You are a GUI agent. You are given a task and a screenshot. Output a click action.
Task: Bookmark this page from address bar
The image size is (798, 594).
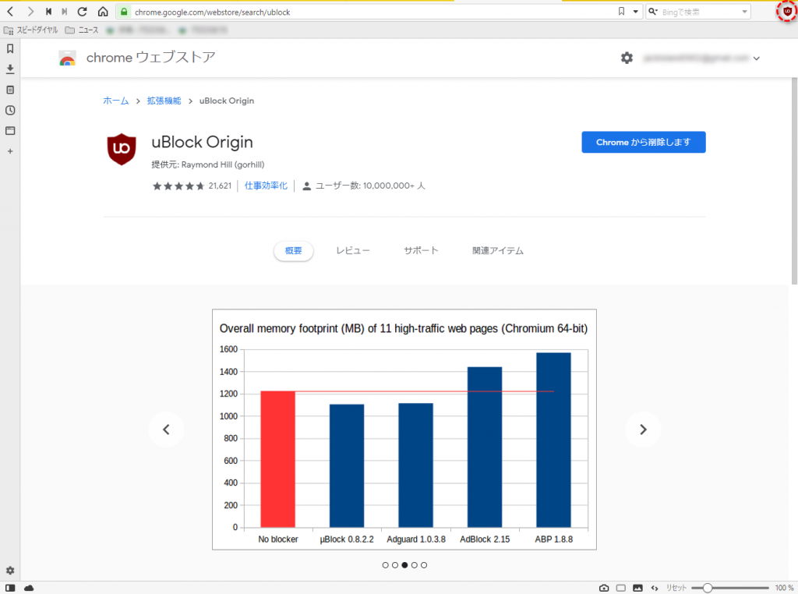click(x=621, y=12)
